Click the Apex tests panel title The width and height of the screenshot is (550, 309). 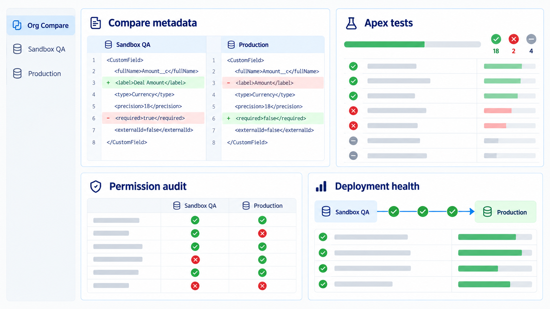pos(388,23)
